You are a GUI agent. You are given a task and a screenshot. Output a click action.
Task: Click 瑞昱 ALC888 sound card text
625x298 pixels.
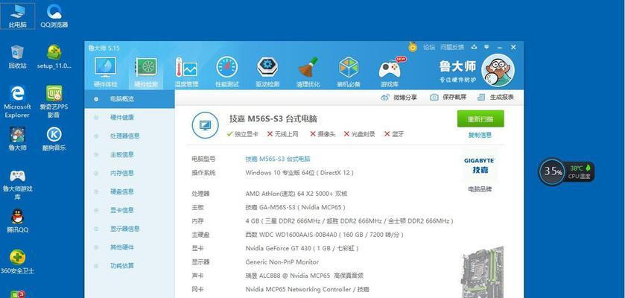304,276
